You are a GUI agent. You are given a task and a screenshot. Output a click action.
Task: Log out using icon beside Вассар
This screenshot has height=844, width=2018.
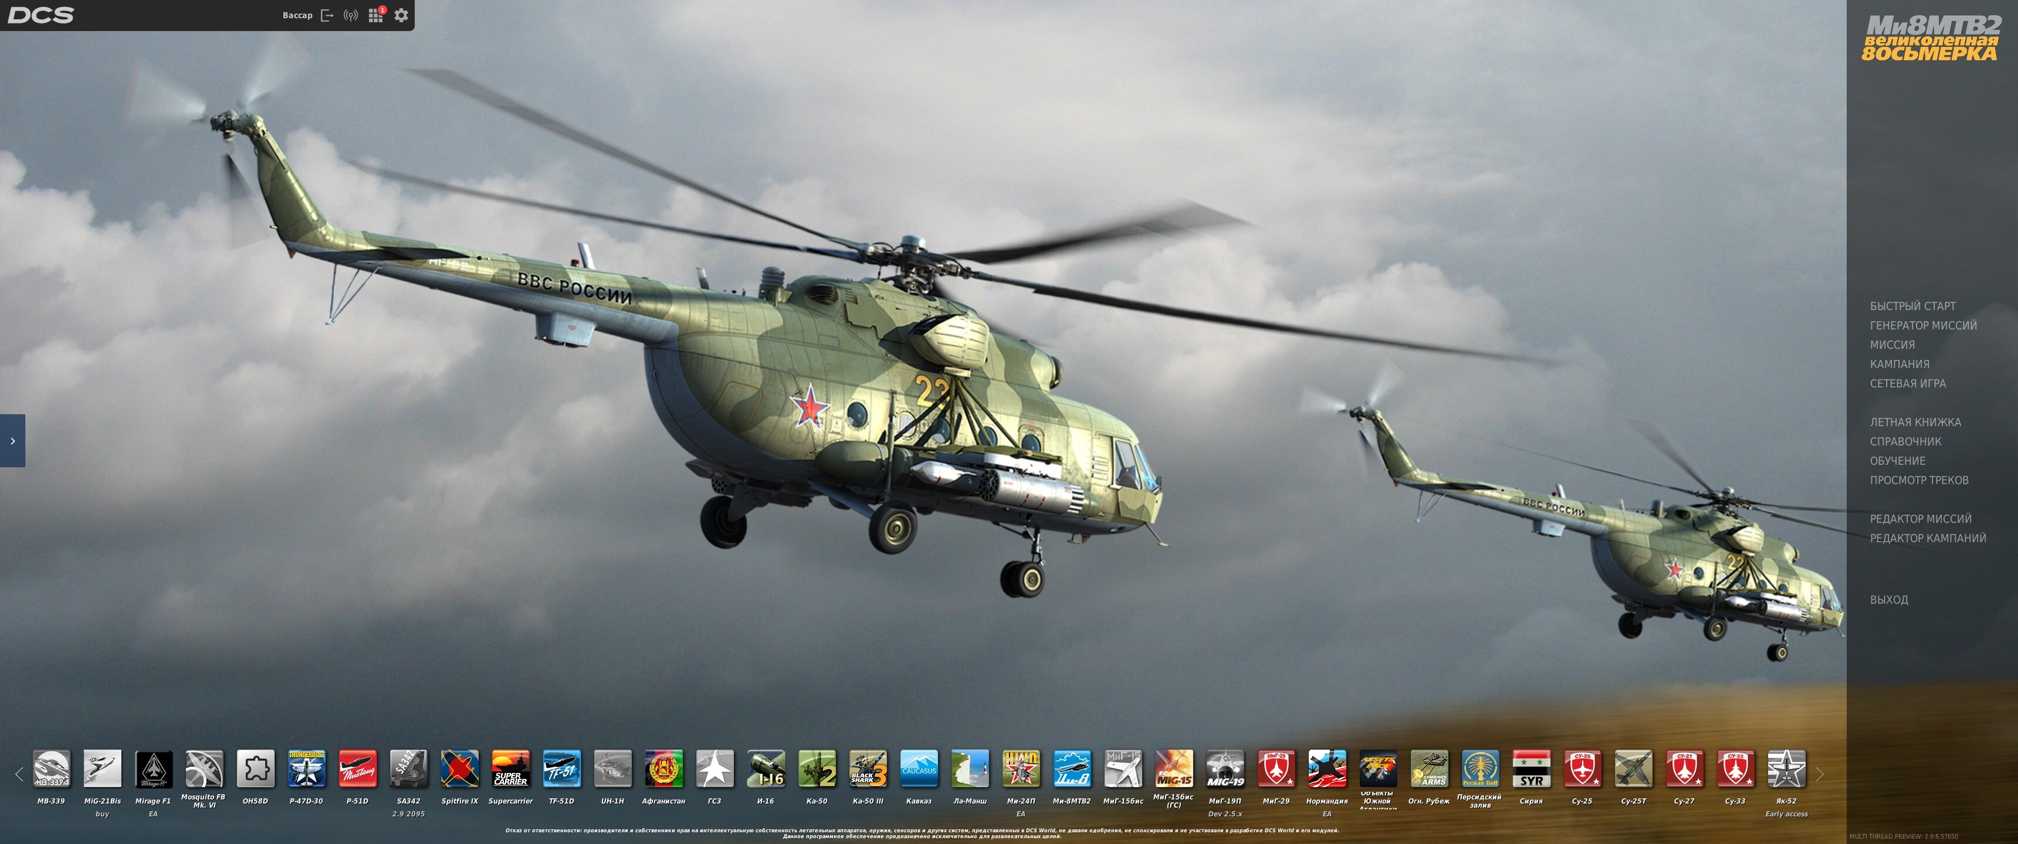click(x=327, y=15)
